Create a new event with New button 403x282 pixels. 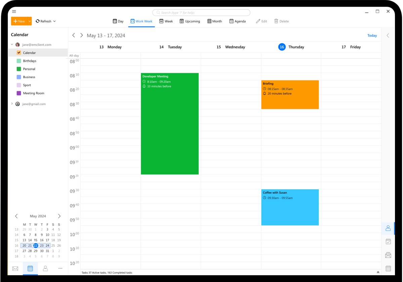click(18, 21)
